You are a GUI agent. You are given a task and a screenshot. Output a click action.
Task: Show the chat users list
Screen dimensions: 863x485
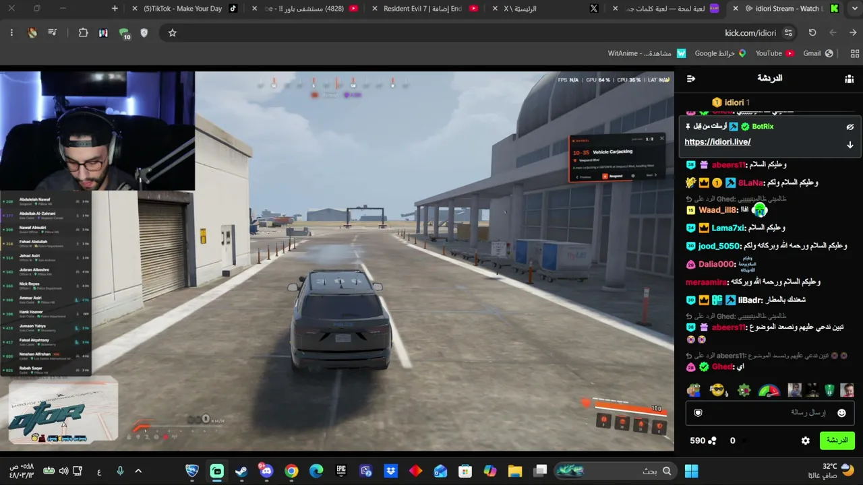[x=849, y=79]
